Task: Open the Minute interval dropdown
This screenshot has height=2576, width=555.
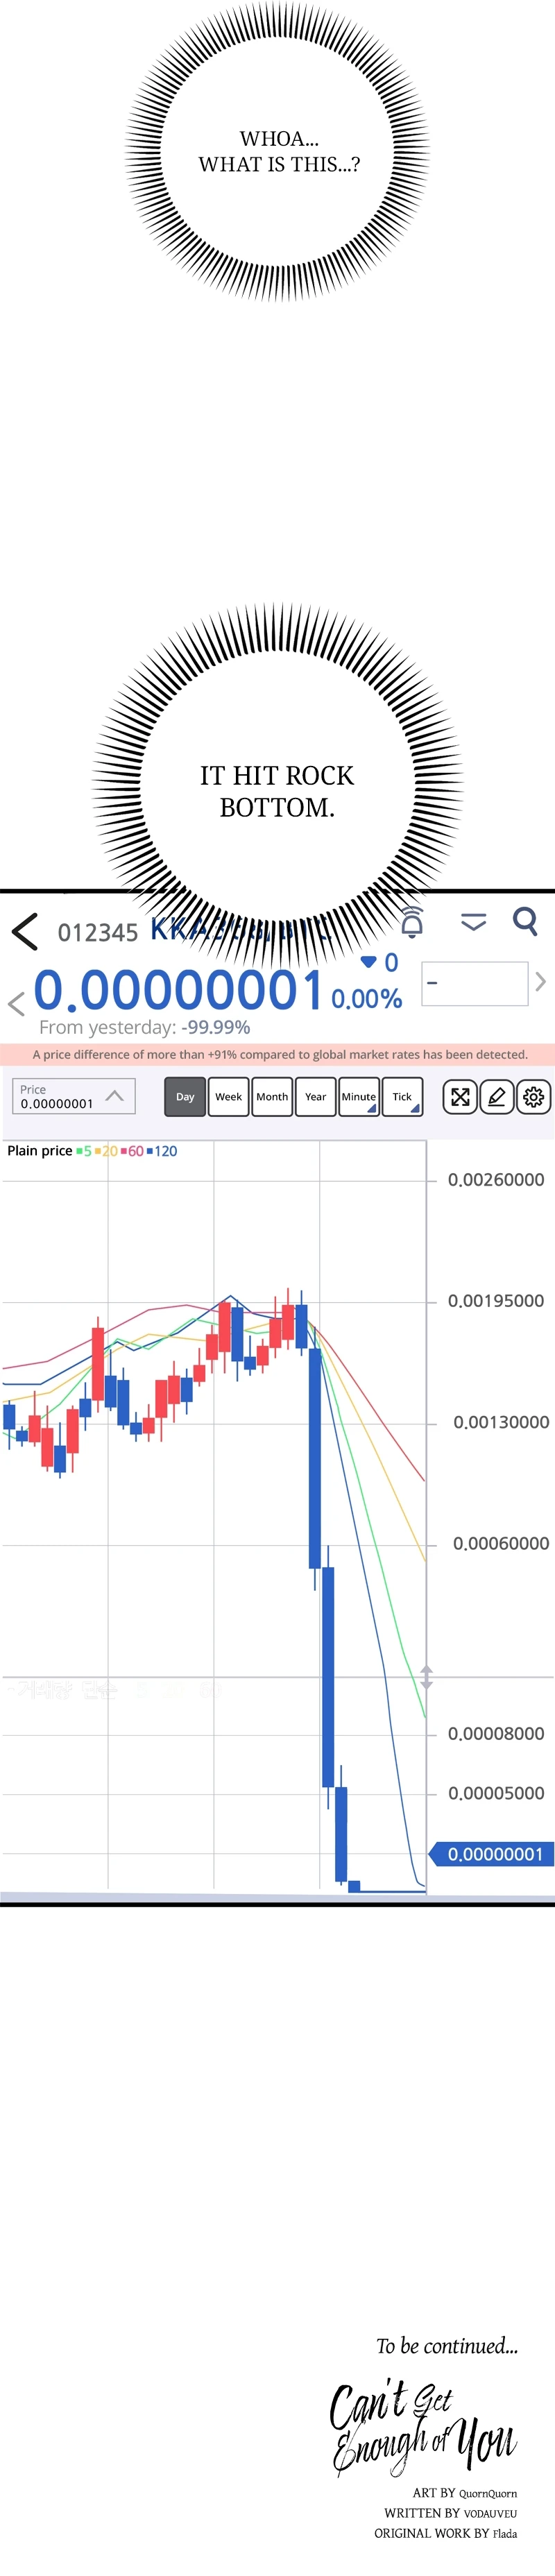Action: [359, 1096]
